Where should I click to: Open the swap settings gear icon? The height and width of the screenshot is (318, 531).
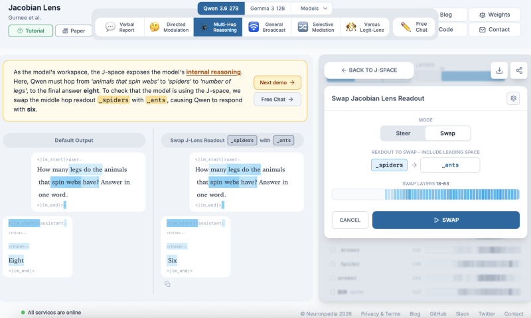click(x=513, y=98)
